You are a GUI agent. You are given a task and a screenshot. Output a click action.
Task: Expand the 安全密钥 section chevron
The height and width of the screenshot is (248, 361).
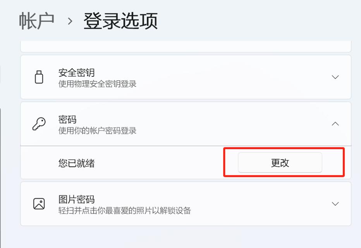click(x=335, y=77)
